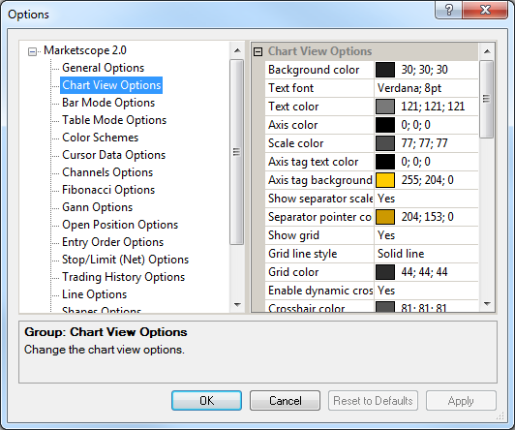Screen dimensions: 515x430
Task: Open Cursor Data Options
Action: (113, 155)
